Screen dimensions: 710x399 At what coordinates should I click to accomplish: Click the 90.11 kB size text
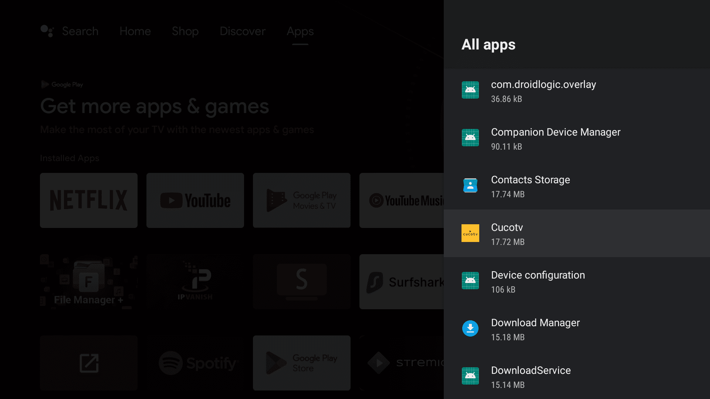click(x=506, y=147)
